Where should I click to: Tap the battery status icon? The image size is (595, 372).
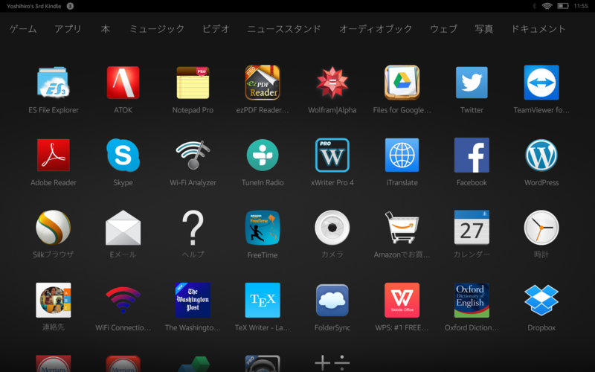(x=563, y=6)
